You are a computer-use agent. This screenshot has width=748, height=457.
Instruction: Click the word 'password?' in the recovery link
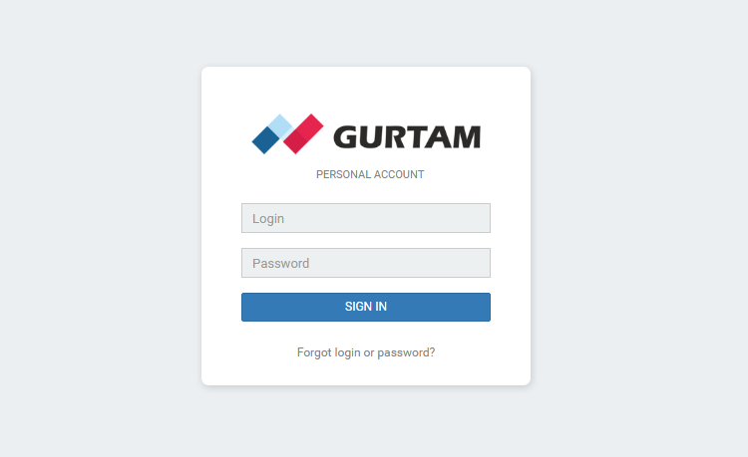point(406,352)
